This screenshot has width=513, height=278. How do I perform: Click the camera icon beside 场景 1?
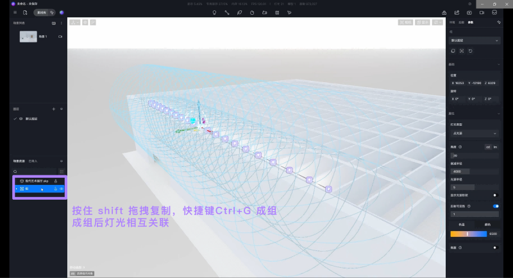tap(60, 37)
